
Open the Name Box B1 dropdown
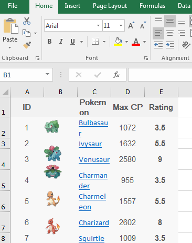coord(47,74)
